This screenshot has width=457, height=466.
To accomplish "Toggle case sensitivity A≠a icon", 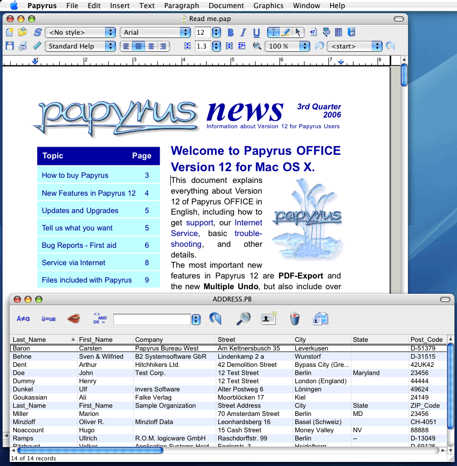I will (23, 319).
